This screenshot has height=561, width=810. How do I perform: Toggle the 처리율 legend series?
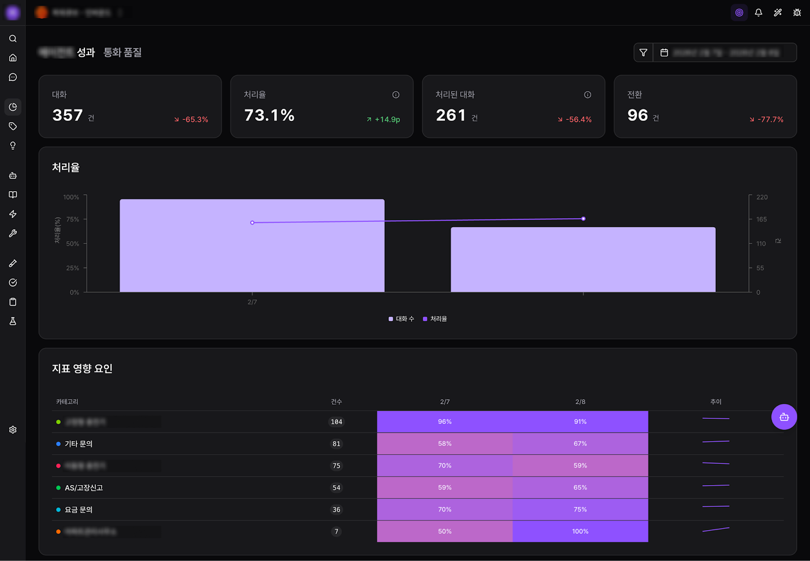coord(435,319)
